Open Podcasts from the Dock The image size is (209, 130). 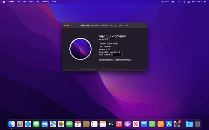coord(127,124)
